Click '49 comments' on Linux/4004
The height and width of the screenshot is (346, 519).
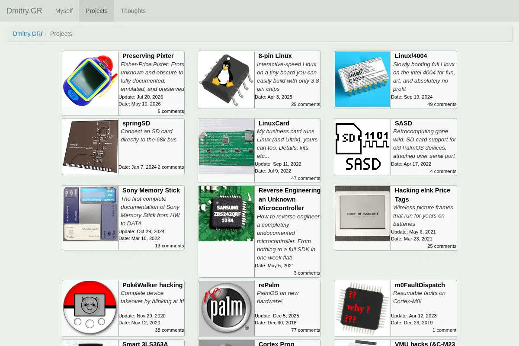[442, 104]
